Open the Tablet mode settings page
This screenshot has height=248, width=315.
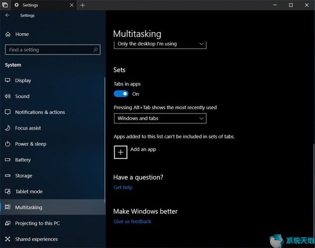[53, 191]
